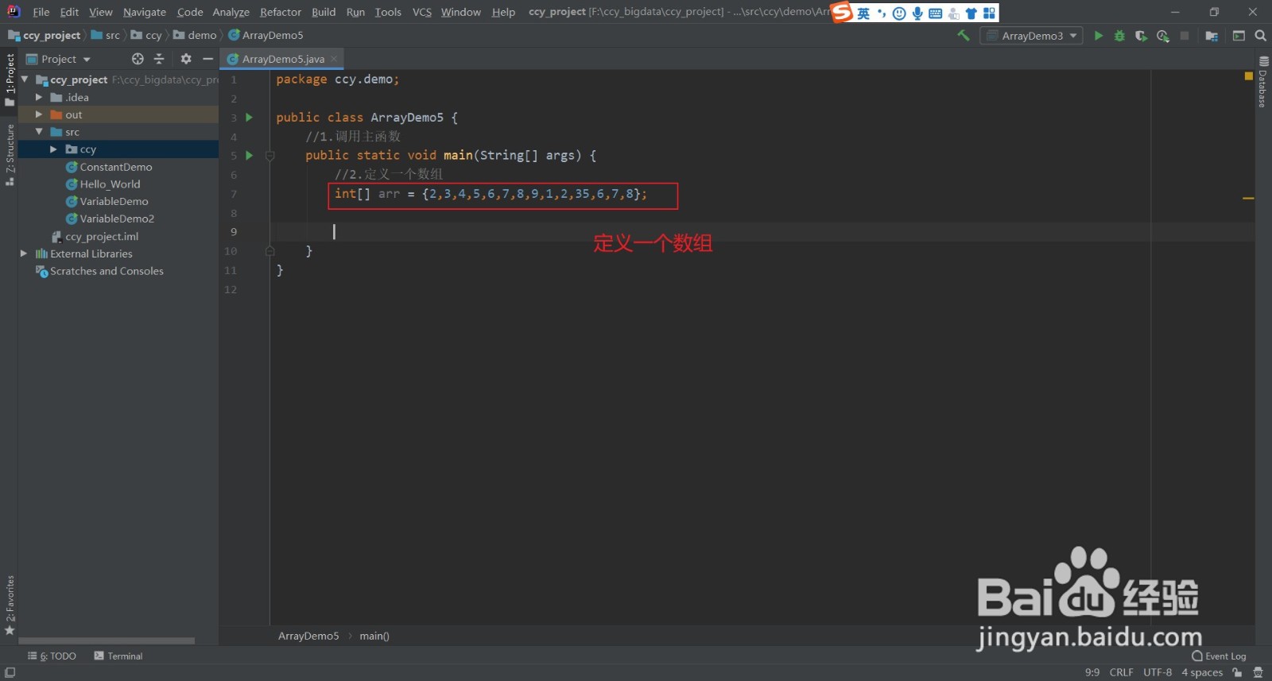The image size is (1272, 681).
Task: Click the 9:9 caret position indicator
Action: pos(1092,672)
